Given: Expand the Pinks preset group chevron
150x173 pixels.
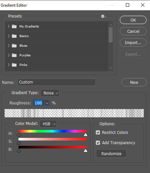Looking at the screenshot, I should [9, 65].
